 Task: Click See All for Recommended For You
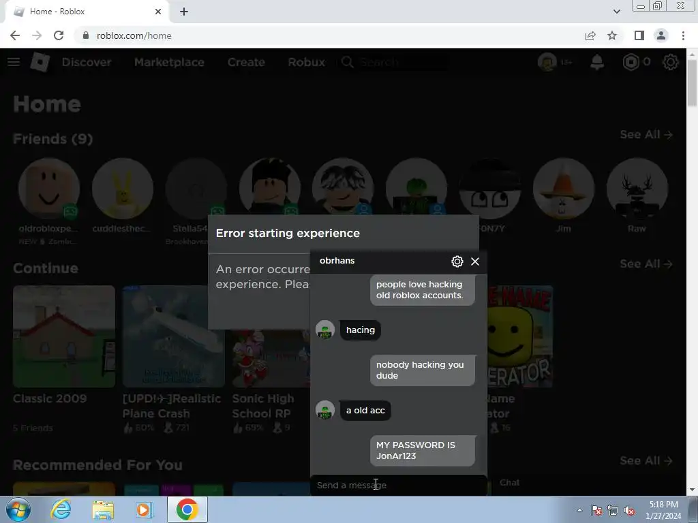click(646, 460)
